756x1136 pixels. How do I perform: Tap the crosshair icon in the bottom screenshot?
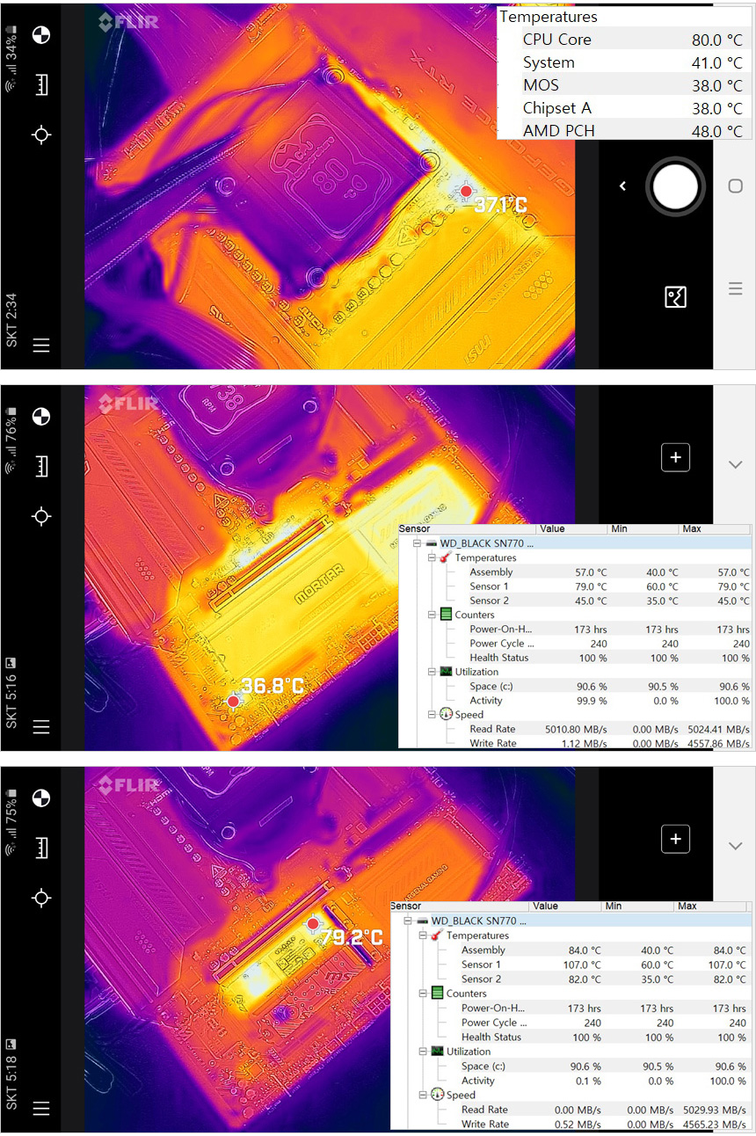tap(40, 897)
